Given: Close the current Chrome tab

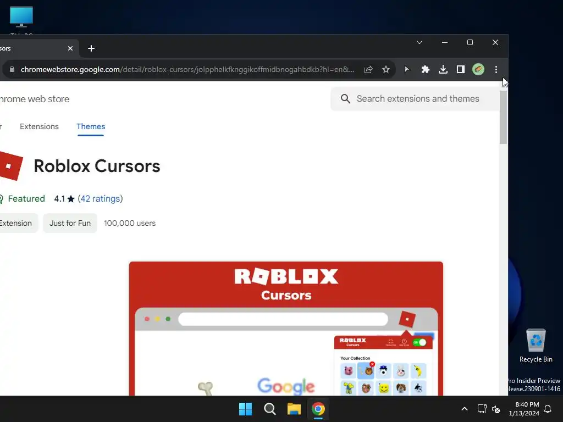Looking at the screenshot, I should point(70,48).
